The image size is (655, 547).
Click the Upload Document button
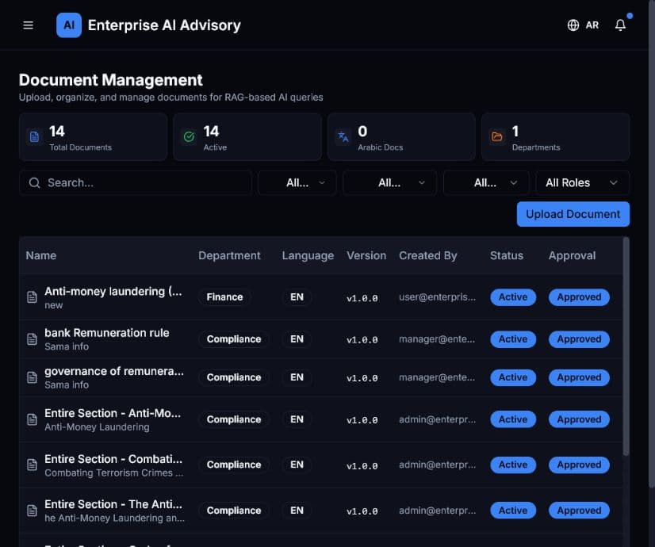tap(573, 214)
